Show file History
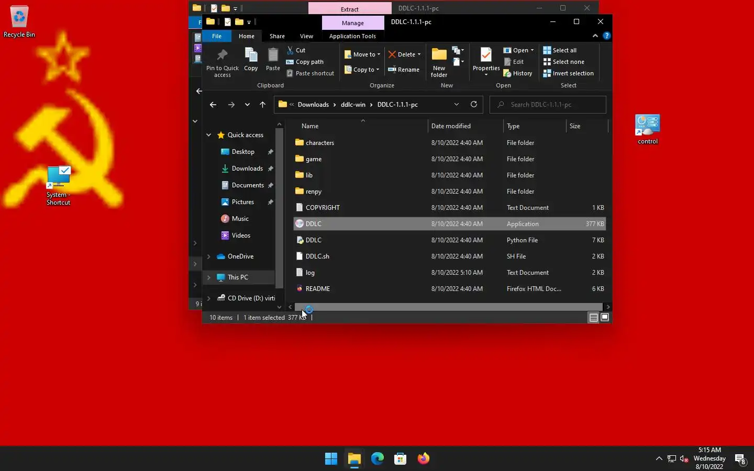 point(518,73)
